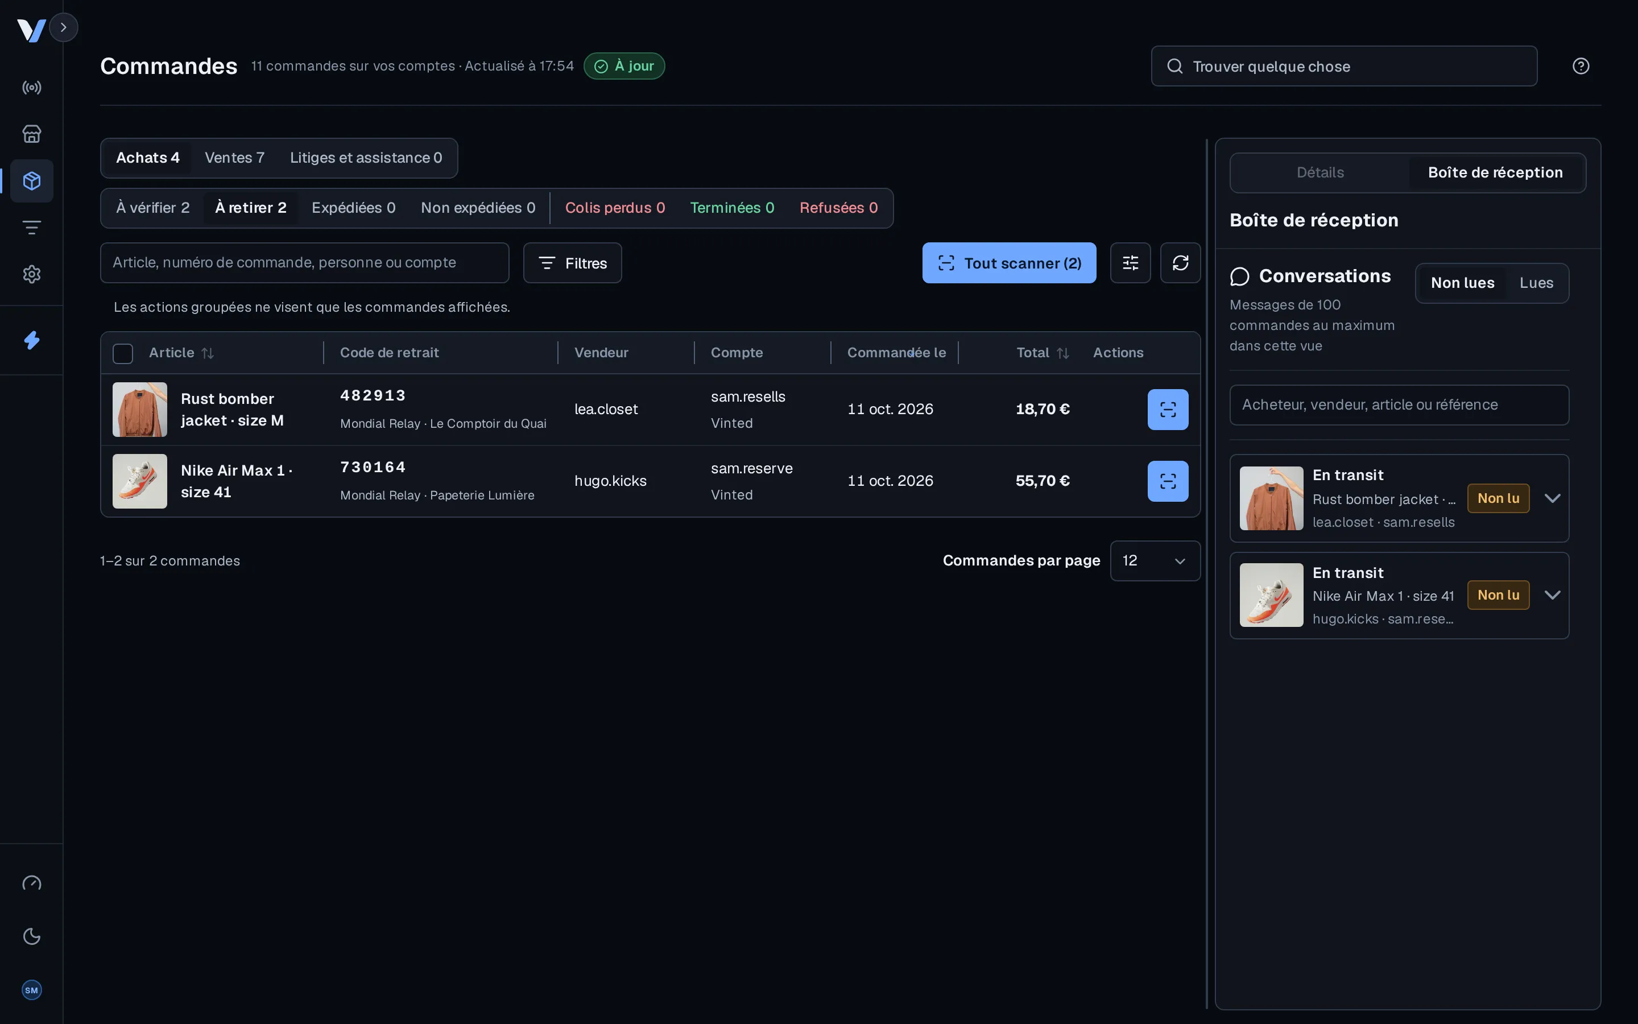Image resolution: width=1638 pixels, height=1024 pixels.
Task: Scan the Nike Air Max 1 order
Action: point(1168,481)
